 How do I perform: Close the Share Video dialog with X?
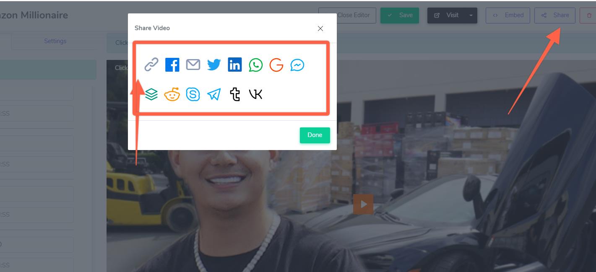(x=320, y=28)
